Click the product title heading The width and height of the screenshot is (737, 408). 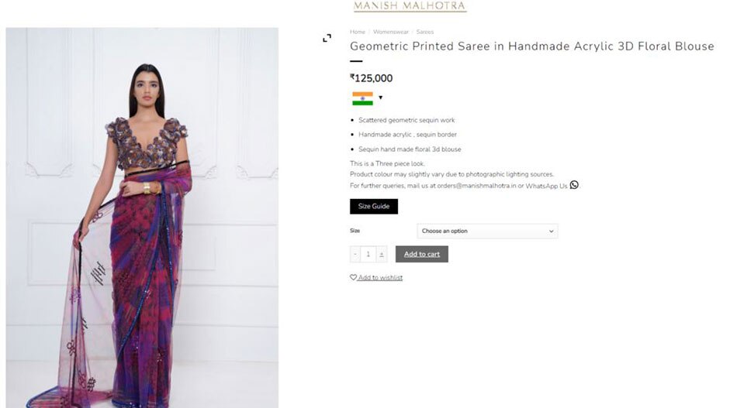coord(531,46)
